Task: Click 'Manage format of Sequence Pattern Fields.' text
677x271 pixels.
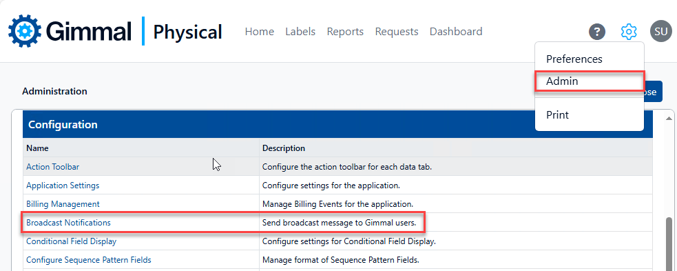Action: click(341, 260)
